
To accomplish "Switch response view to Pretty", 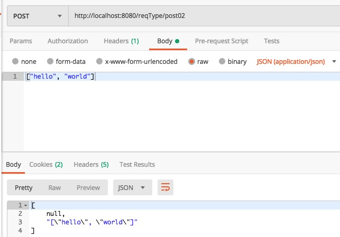I will (x=23, y=187).
